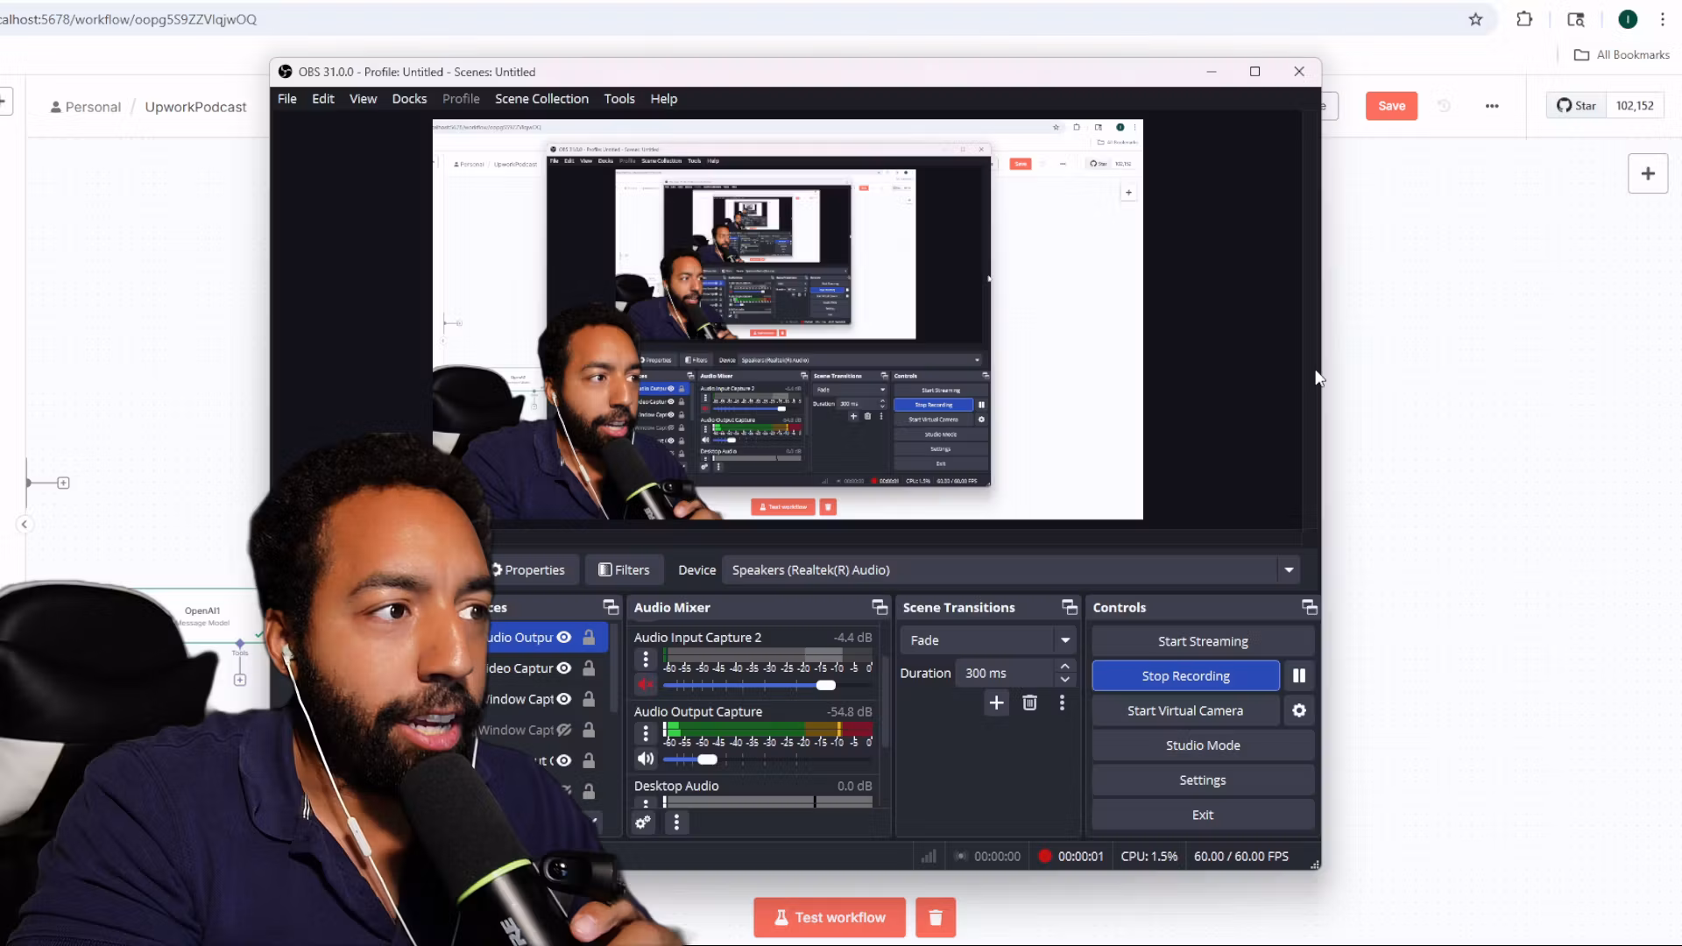Delete the current transition using the trash icon
The image size is (1682, 946).
click(1029, 702)
